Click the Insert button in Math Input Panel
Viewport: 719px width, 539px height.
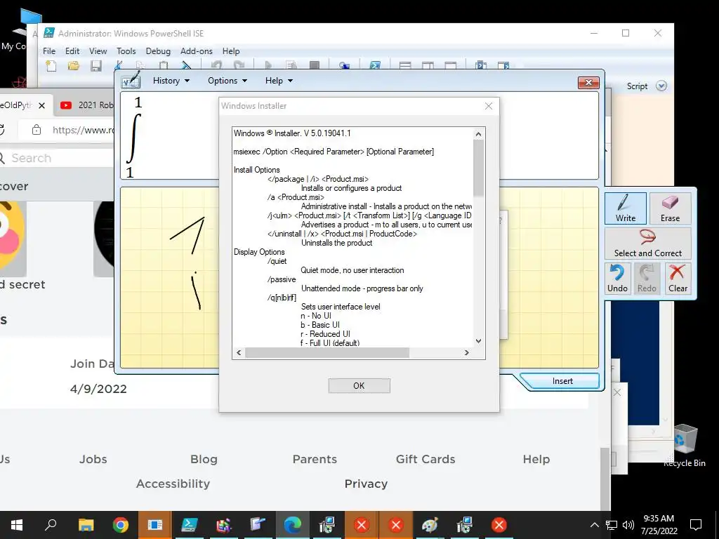point(562,381)
